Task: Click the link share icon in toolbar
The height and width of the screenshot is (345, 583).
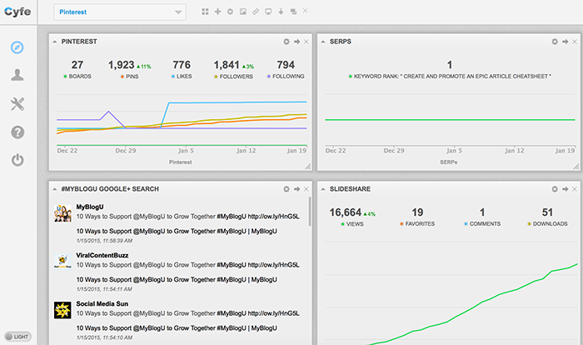Action: 255,12
